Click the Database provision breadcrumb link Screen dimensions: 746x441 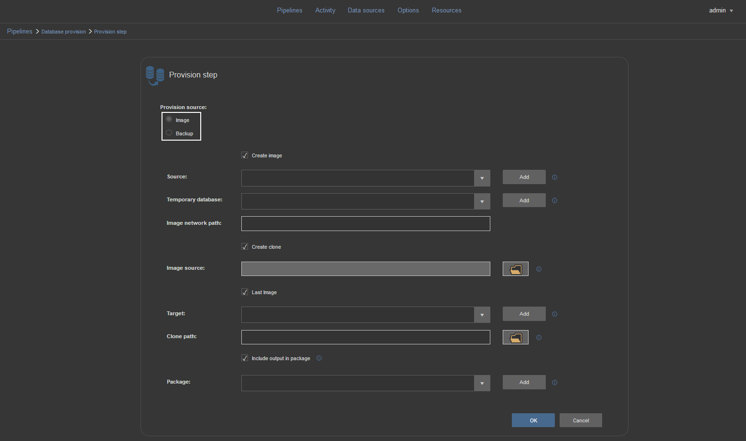click(64, 32)
